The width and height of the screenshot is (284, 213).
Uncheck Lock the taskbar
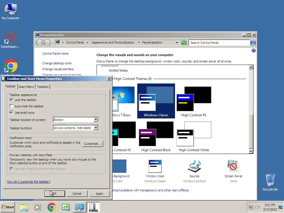click(x=11, y=100)
